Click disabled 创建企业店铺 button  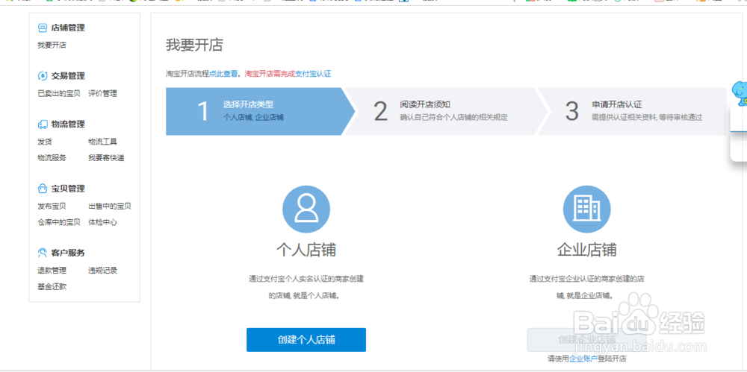click(x=587, y=340)
